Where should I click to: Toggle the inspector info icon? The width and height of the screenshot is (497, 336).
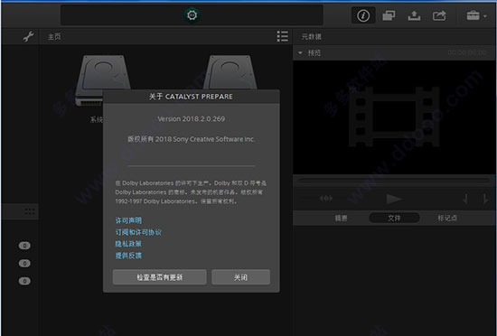pyautogui.click(x=363, y=15)
